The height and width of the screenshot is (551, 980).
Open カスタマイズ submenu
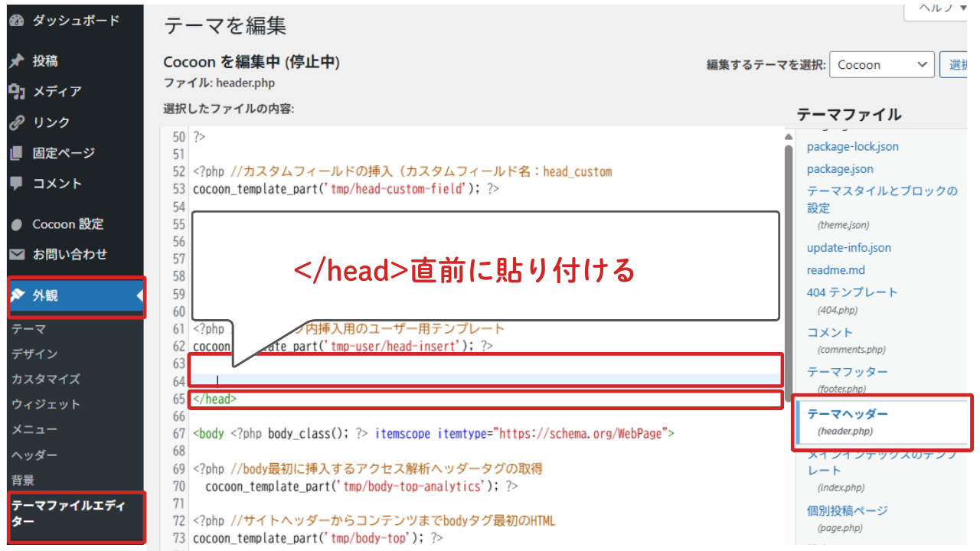pyautogui.click(x=45, y=380)
